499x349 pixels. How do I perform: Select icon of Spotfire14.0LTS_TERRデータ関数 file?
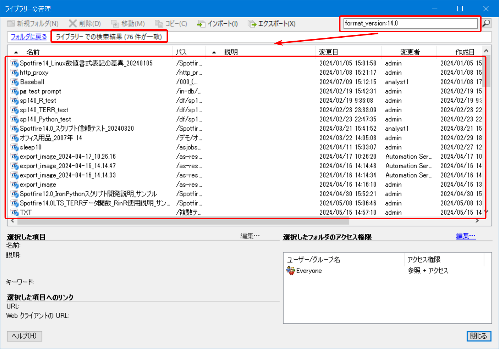(x=15, y=203)
